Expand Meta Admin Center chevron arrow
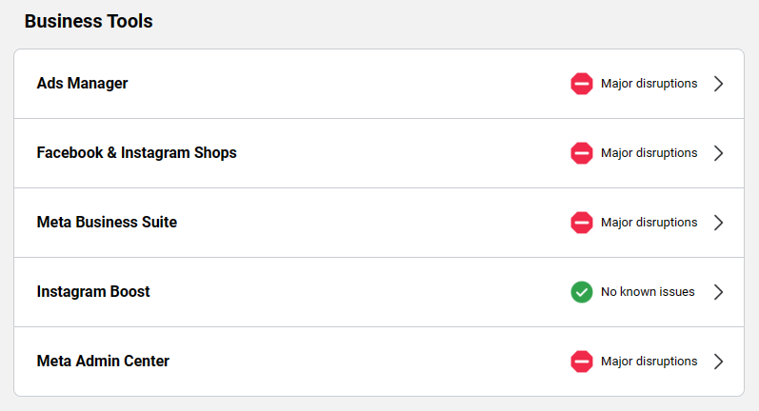 [x=719, y=362]
